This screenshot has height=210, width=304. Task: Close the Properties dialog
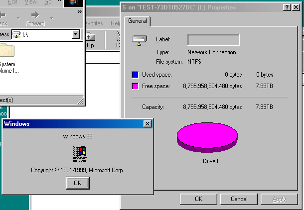pyautogui.click(x=296, y=7)
